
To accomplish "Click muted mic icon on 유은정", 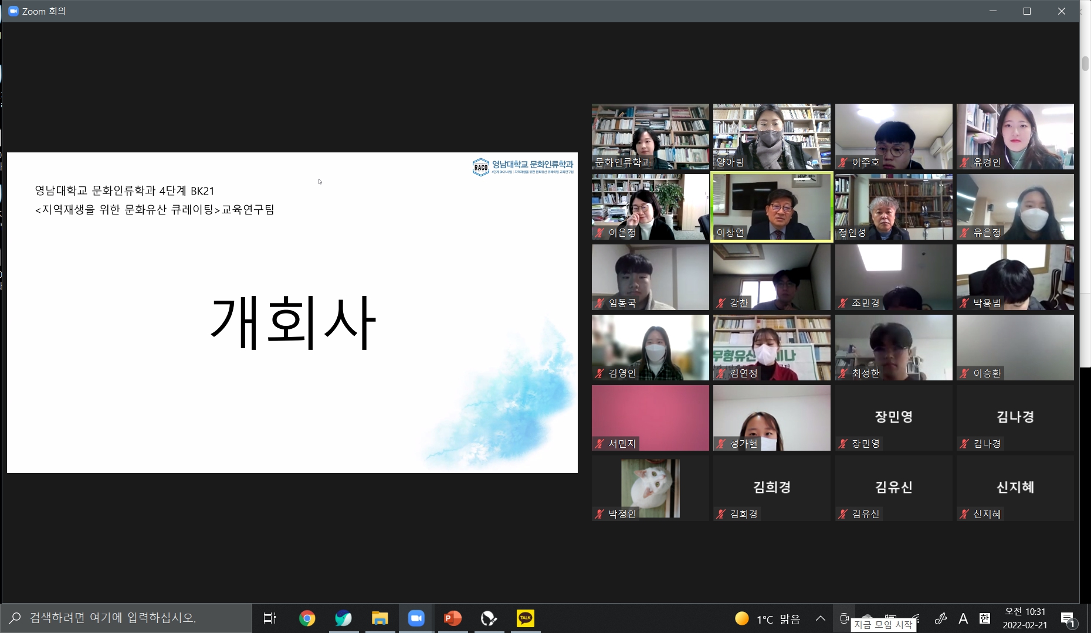I will click(x=964, y=233).
